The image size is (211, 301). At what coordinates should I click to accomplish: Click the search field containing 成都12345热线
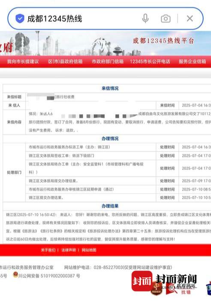[105, 18]
